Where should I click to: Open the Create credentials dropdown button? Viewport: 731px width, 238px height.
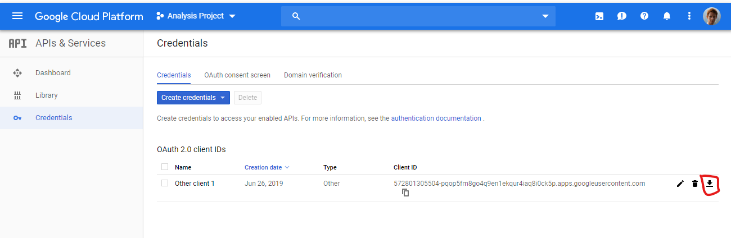(193, 98)
